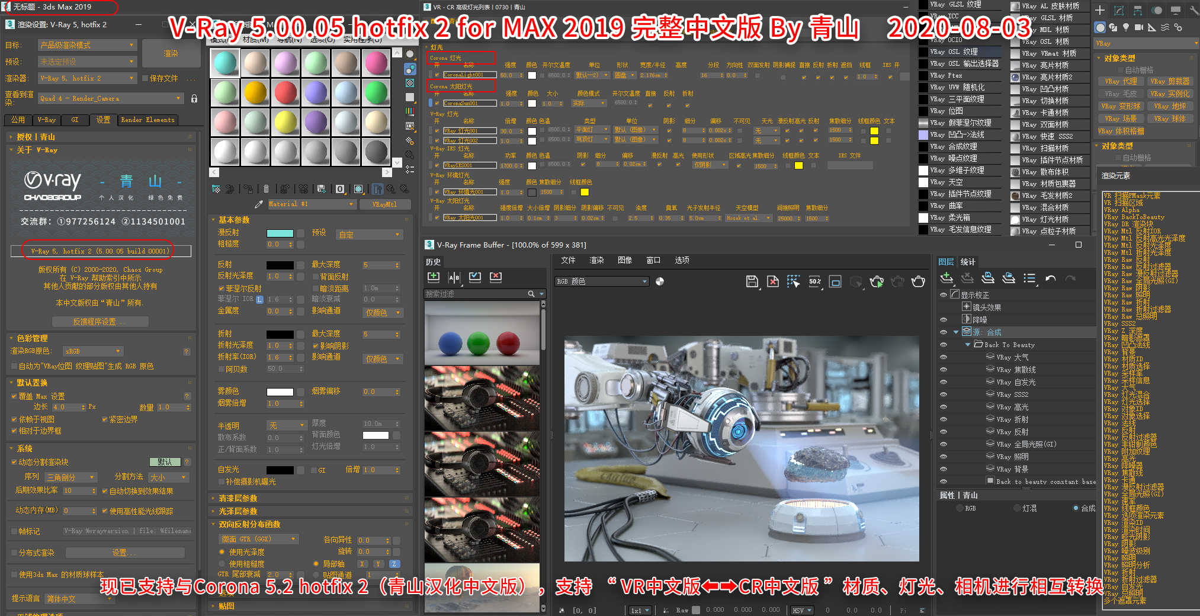
Task: Start interactive render teapot with play icon
Action: click(x=877, y=281)
